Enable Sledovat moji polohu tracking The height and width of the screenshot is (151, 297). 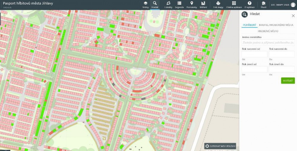(x=220, y=146)
